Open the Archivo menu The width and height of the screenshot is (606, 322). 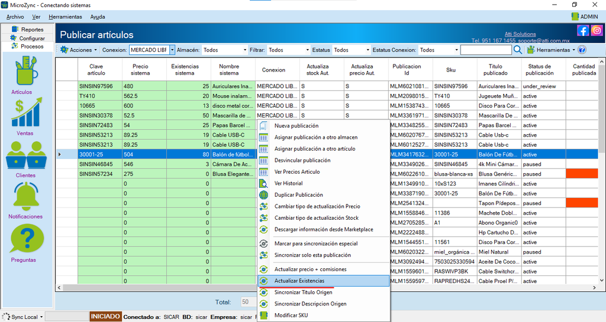coord(15,17)
